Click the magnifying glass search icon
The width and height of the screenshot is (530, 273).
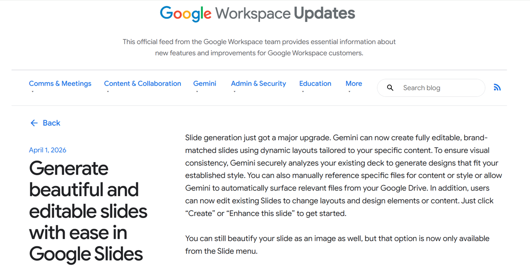(390, 88)
